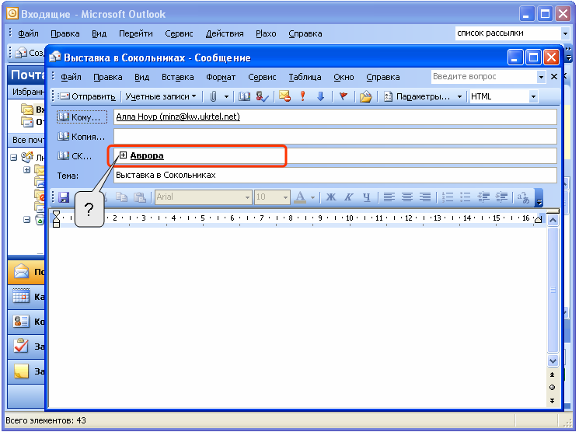
Task: Open the font color dropdown arrow
Action: pyautogui.click(x=312, y=197)
